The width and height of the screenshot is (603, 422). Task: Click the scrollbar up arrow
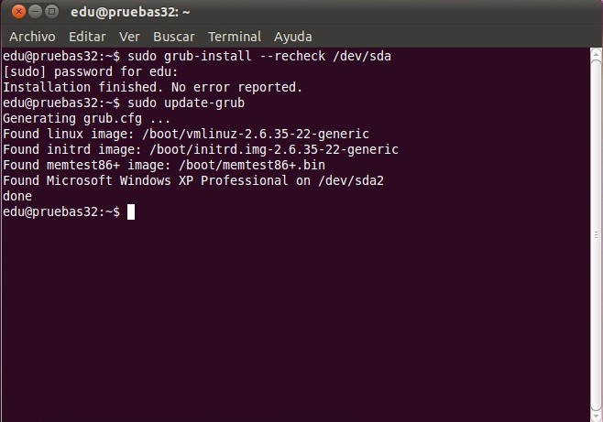point(596,53)
